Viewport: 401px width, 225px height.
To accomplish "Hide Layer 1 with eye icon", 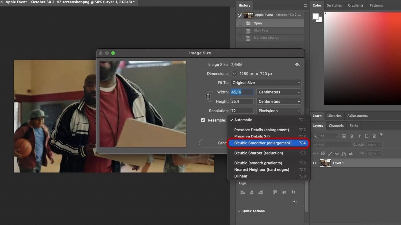I will 315,163.
